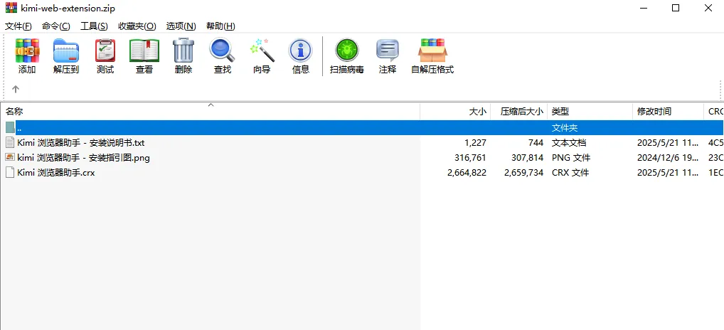Click packed size value 307,814
The height and width of the screenshot is (330, 724).
point(527,157)
